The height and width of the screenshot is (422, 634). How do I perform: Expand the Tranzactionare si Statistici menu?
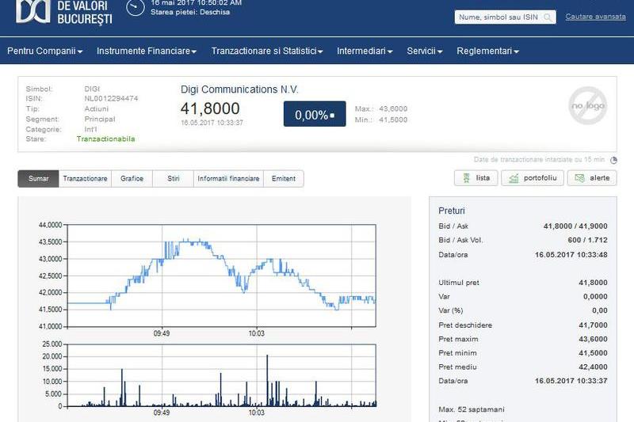tap(267, 51)
